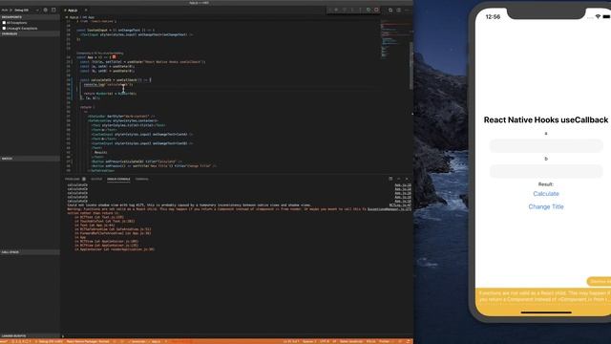Viewport: 611px width, 344px height.
Task: Place cursor on the console.log code line
Action: pyautogui.click(x=108, y=85)
